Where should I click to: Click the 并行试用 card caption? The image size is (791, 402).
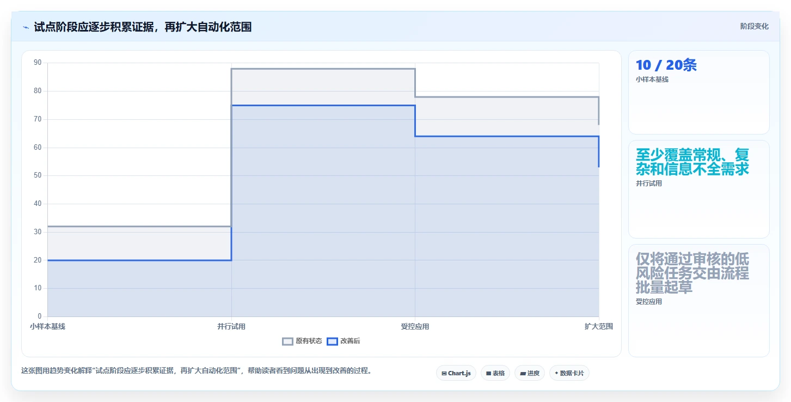(x=649, y=184)
